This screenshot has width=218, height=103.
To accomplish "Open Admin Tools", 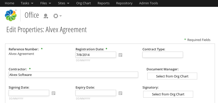I will pyautogui.click(x=149, y=3).
